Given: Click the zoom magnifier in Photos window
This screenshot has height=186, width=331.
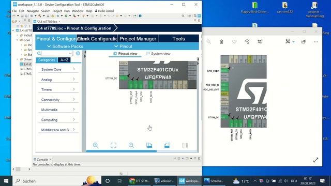Looking at the screenshot, I should pos(208,41).
